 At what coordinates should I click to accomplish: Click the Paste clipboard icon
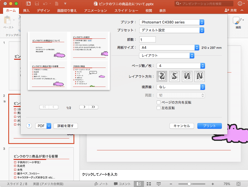(7, 20)
